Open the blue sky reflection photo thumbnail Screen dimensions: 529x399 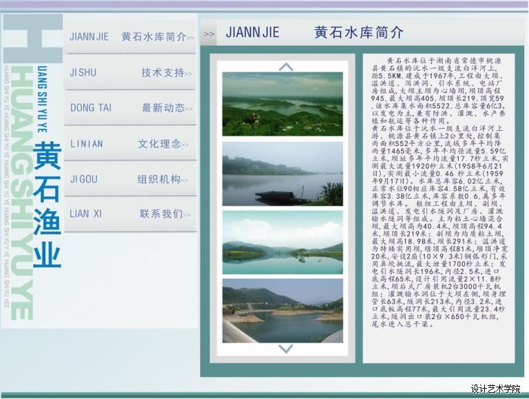coord(282,243)
